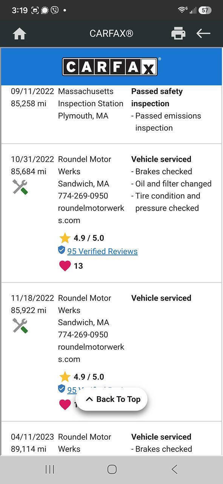Go back using the header arrow
This screenshot has height=484, width=223.
203,33
